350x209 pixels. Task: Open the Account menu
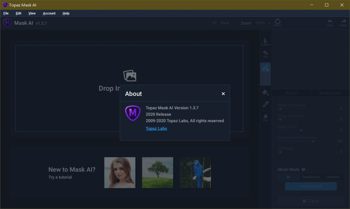49,13
